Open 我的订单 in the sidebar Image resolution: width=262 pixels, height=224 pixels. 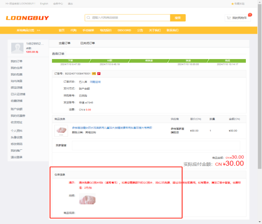point(17,61)
